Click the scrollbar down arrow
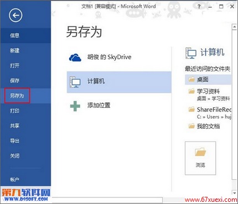 [235, 193]
